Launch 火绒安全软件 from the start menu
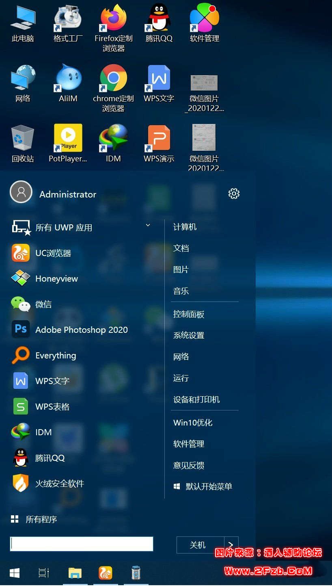 pos(60,483)
